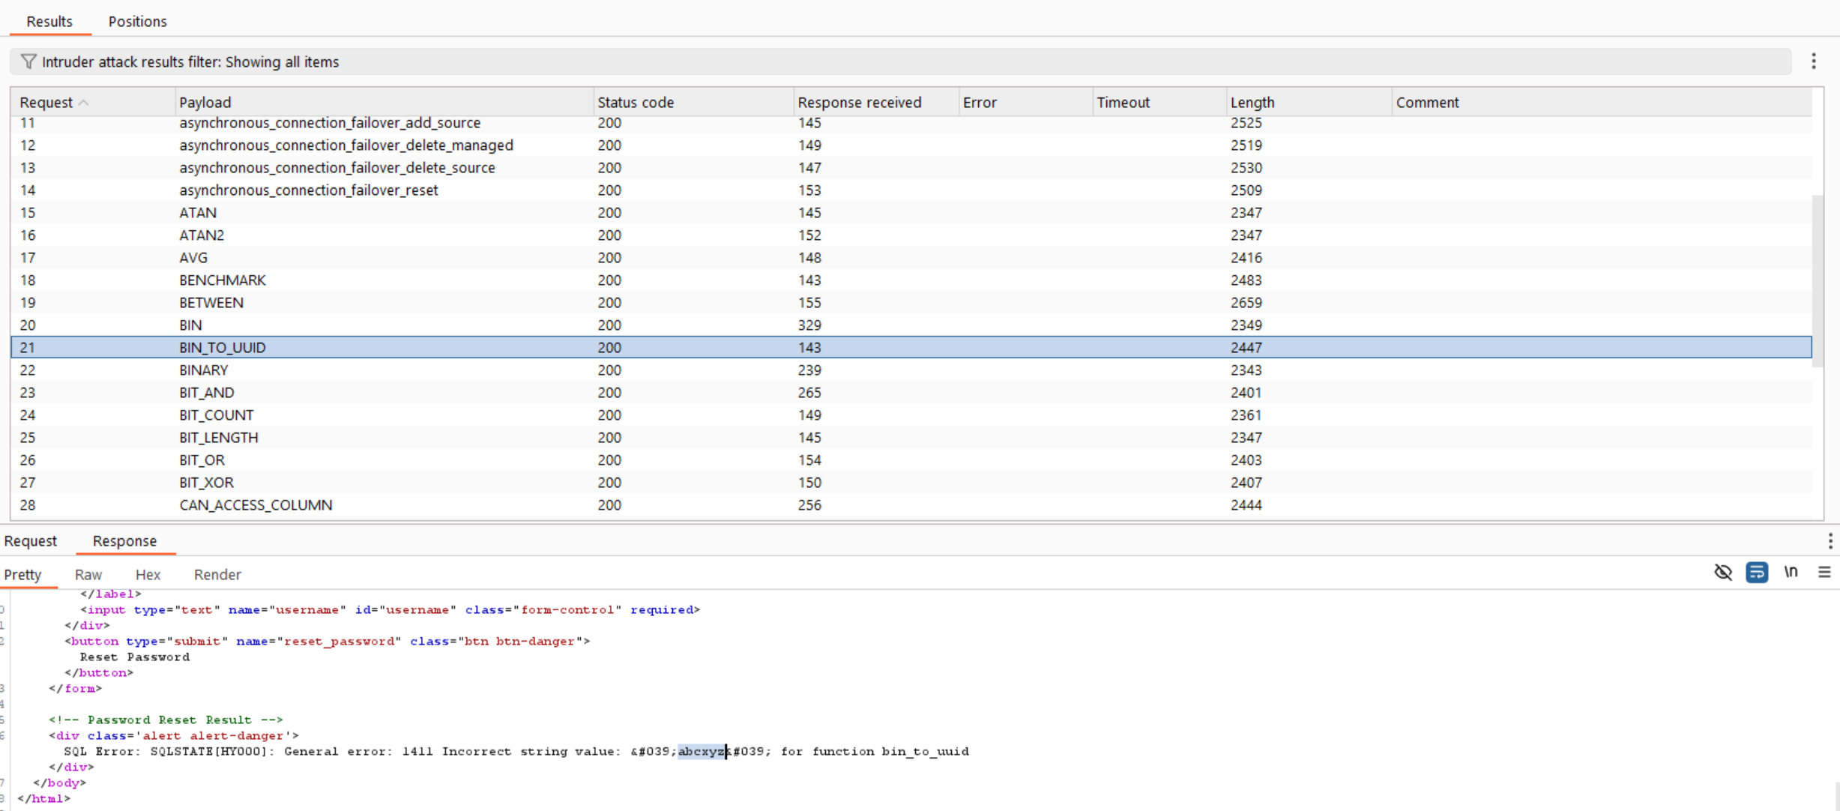Click length value 2659 in BETWEEN row
This screenshot has width=1840, height=811.
click(1246, 302)
